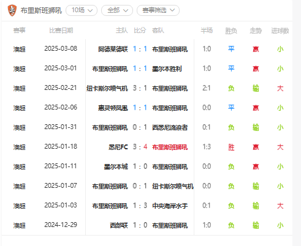Open the 中央海岸水手 team link
The width and height of the screenshot is (301, 246).
[x=170, y=206]
